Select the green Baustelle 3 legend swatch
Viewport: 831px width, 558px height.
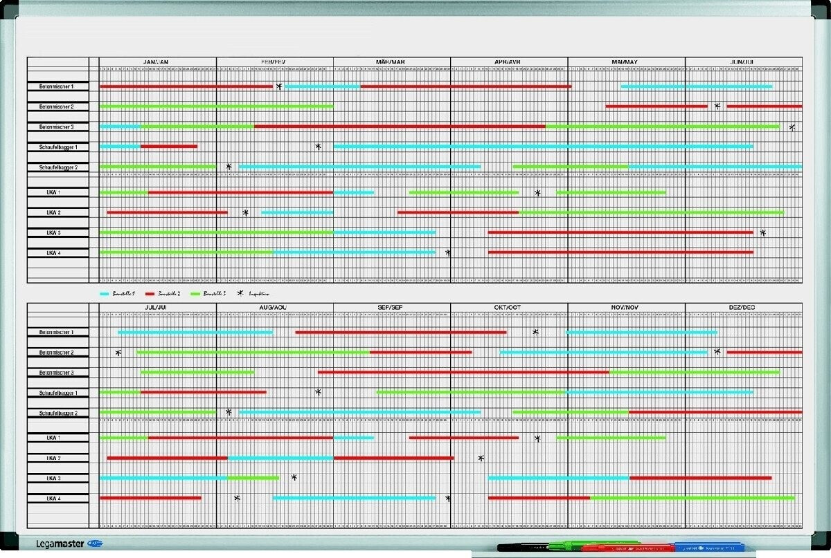pos(196,293)
